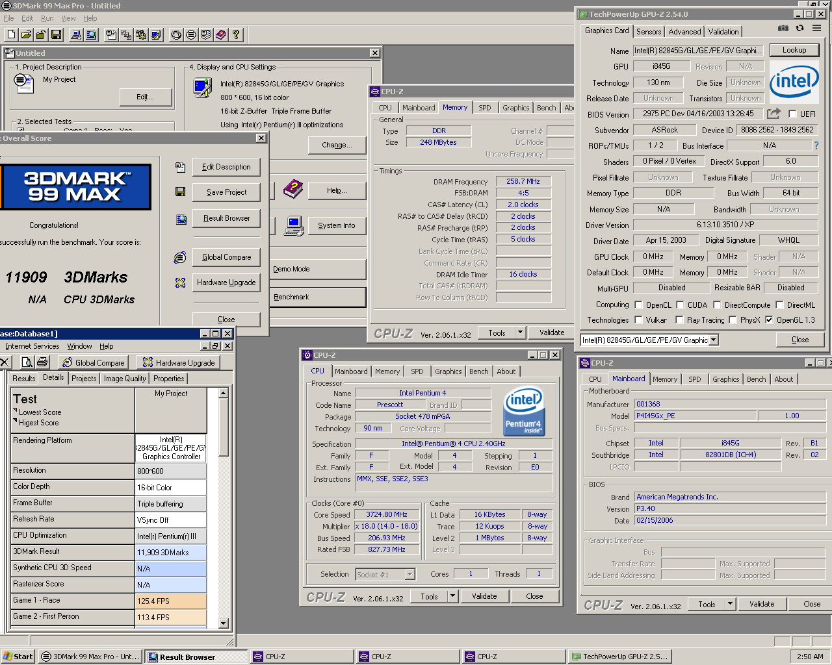The width and height of the screenshot is (832, 665).
Task: Open the Socket #1 selection dropdown
Action: tap(409, 574)
